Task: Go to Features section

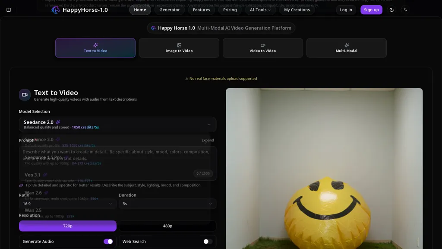Action: (201, 10)
